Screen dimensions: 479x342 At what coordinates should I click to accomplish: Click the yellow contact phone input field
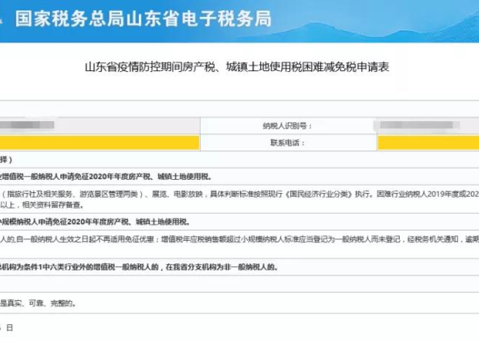[x=428, y=143]
